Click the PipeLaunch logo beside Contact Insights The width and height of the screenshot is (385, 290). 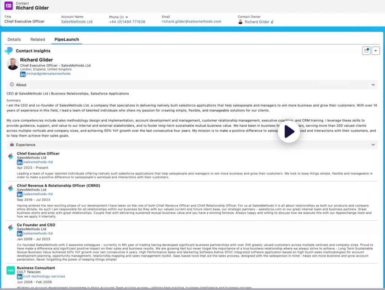pos(9,51)
